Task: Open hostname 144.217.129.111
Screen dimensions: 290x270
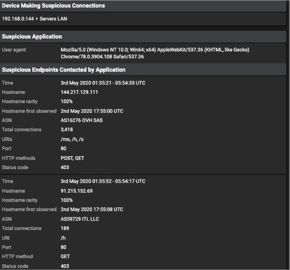Action: [x=79, y=92]
